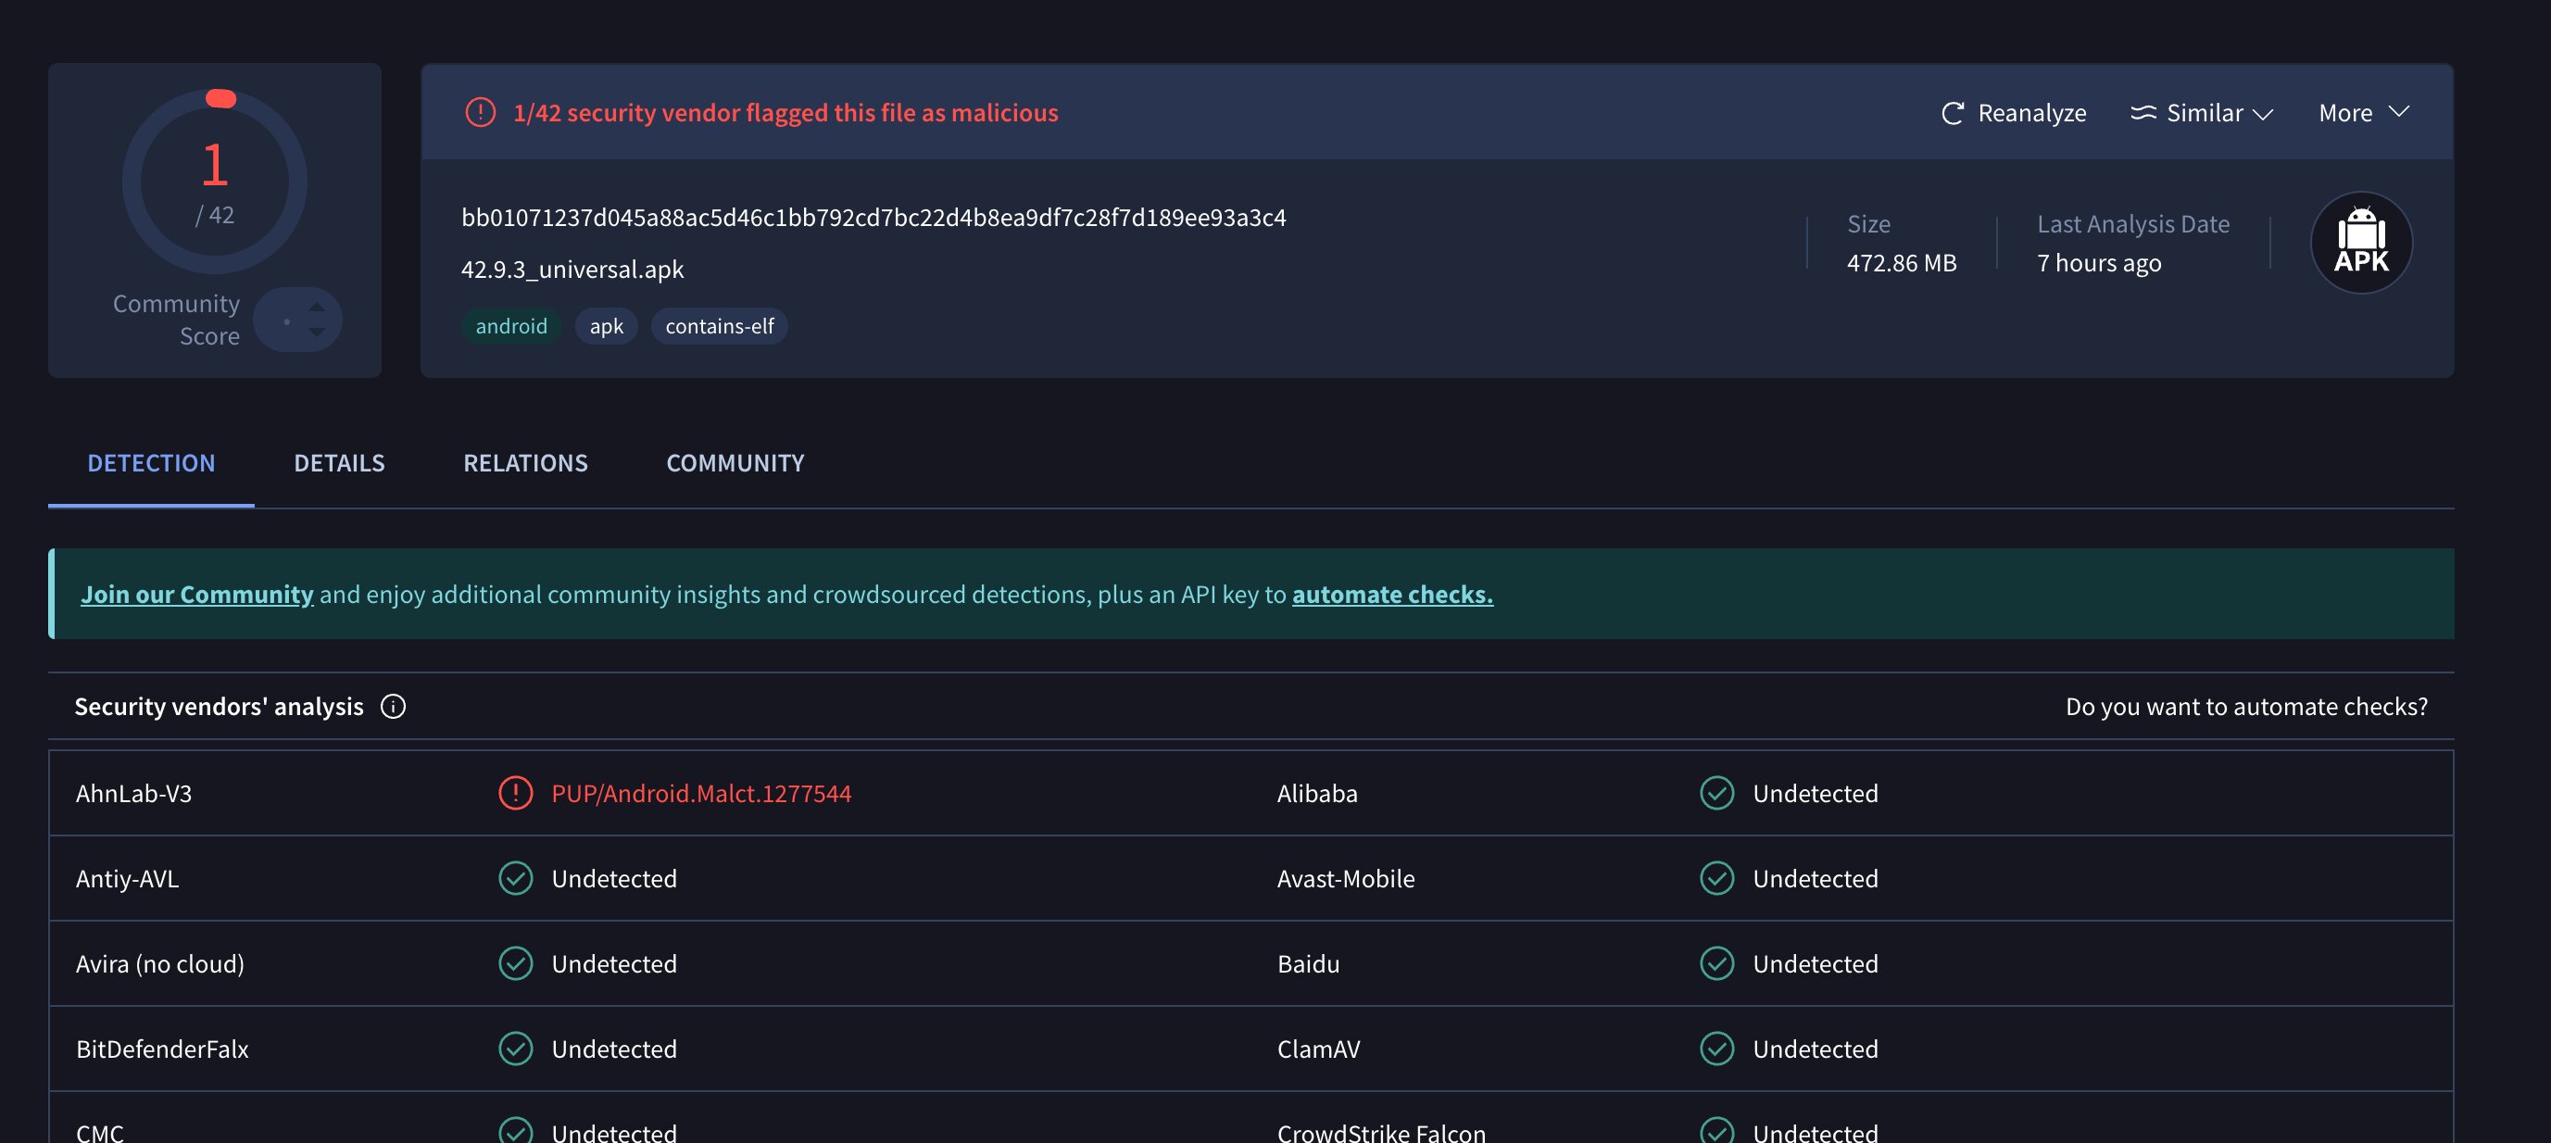Expand the More options menu

(2363, 113)
